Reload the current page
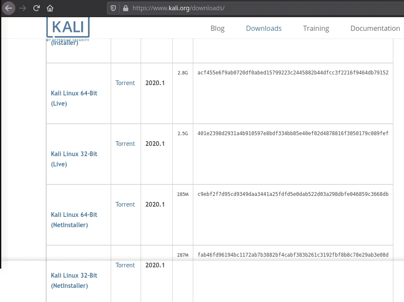This screenshot has height=302, width=404. tap(37, 8)
